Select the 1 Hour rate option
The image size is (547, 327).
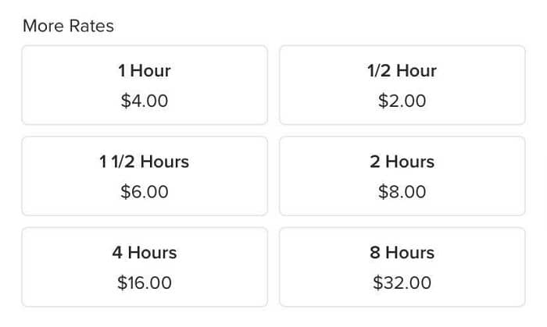coord(145,85)
